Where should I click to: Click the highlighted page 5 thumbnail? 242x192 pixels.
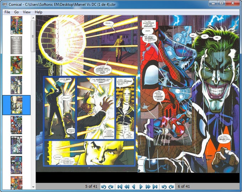(16, 105)
